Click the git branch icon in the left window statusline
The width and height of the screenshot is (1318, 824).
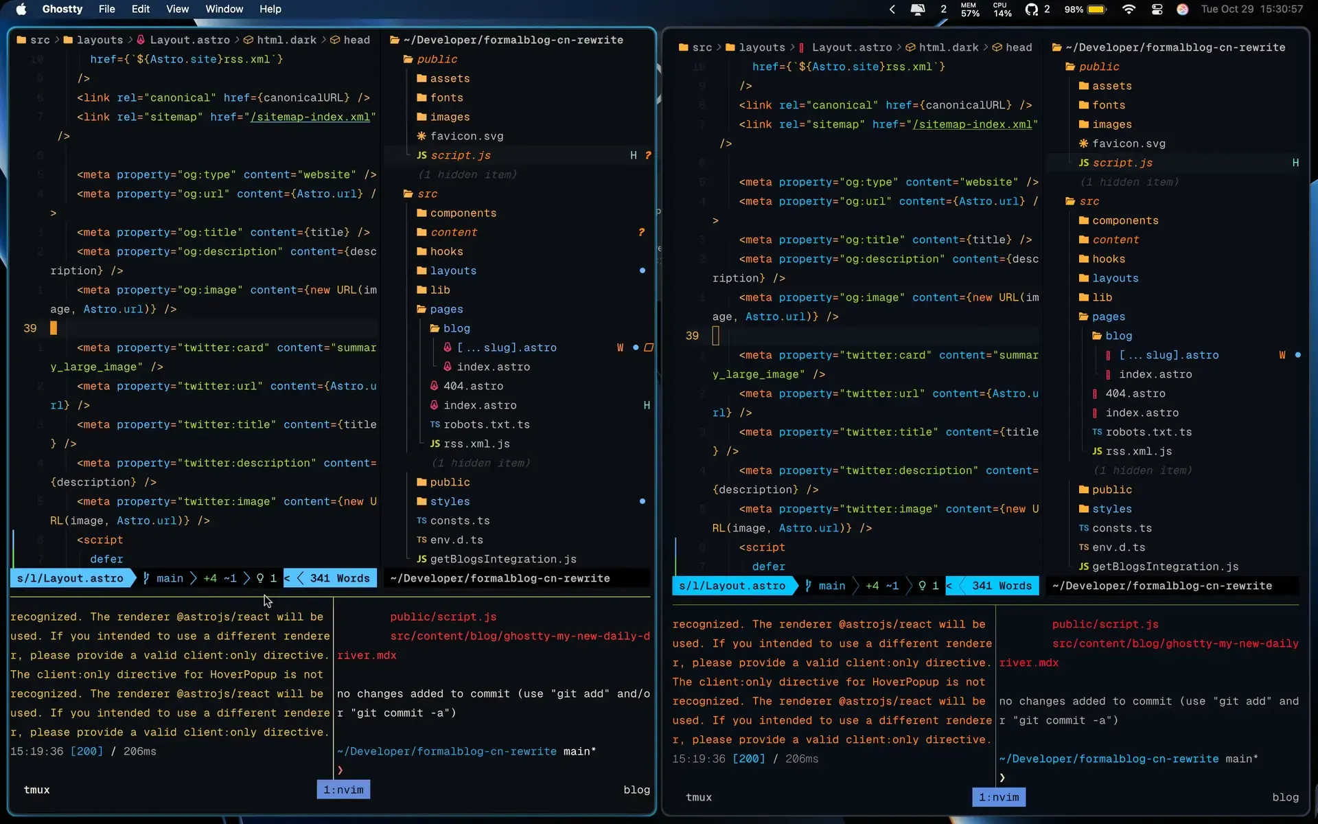146,578
